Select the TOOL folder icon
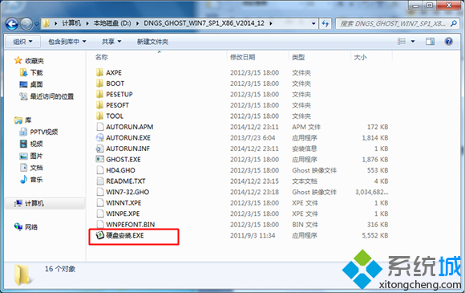The height and width of the screenshot is (293, 465). 100,116
